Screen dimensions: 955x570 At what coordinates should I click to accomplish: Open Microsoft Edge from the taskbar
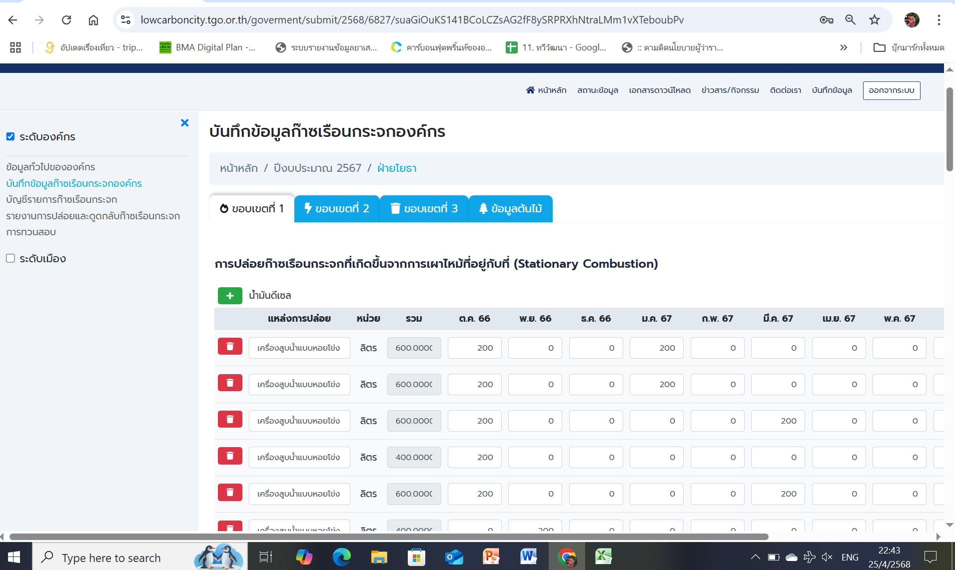point(341,557)
